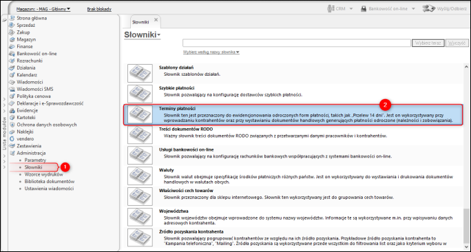Open the Działania module icon
The height and width of the screenshot is (252, 471).
tap(12, 68)
